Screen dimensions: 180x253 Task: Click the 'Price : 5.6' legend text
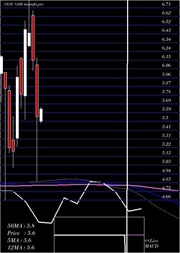21,233
